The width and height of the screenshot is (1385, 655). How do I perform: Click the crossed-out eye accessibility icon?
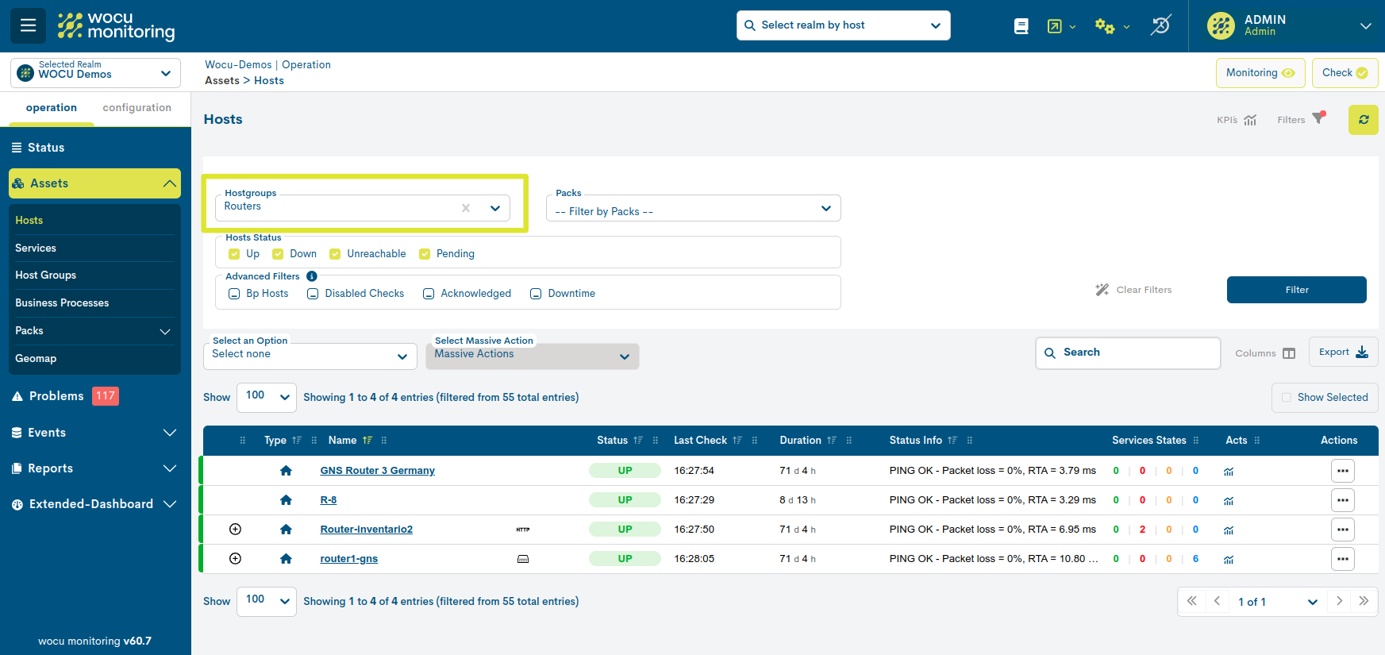point(1160,25)
